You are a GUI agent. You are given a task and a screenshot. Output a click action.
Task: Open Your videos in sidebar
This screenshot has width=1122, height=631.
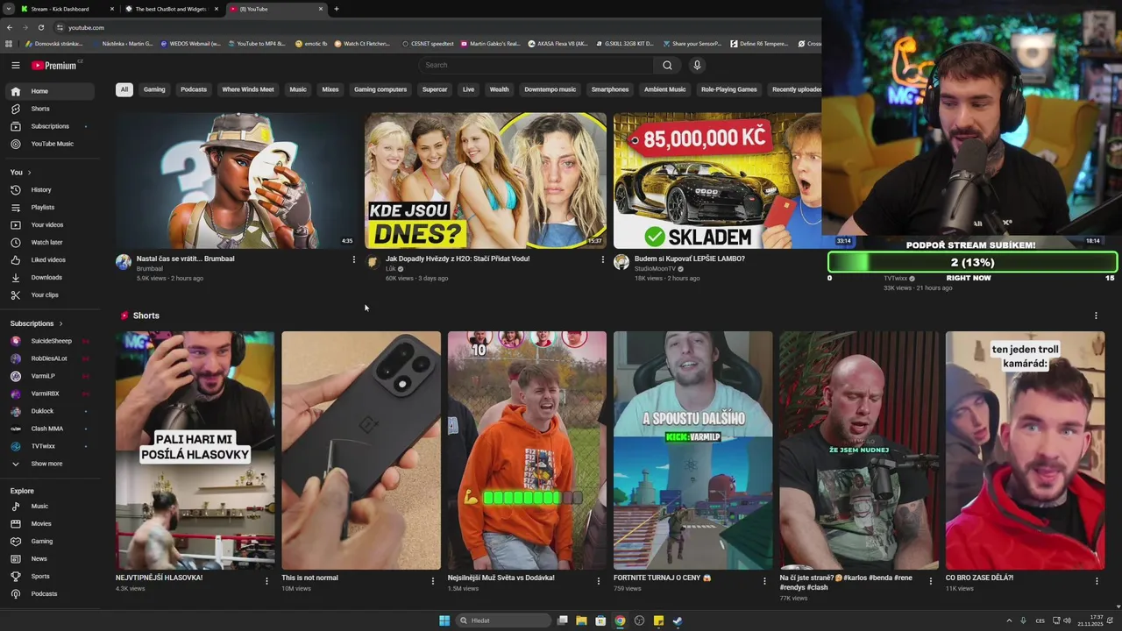pyautogui.click(x=48, y=224)
